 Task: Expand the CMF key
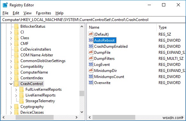click(11, 44)
